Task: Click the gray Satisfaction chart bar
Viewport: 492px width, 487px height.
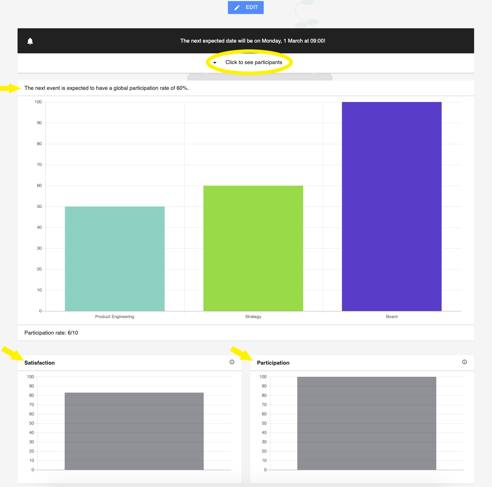Action: point(134,431)
